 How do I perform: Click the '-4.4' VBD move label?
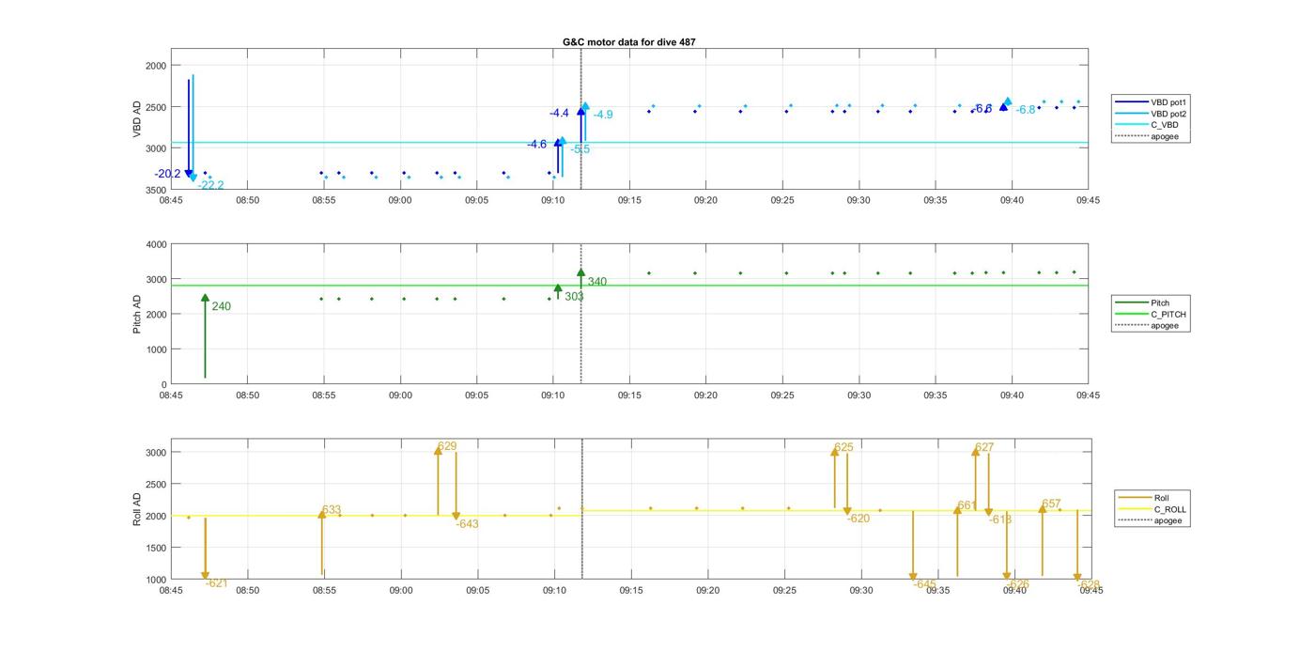point(559,113)
